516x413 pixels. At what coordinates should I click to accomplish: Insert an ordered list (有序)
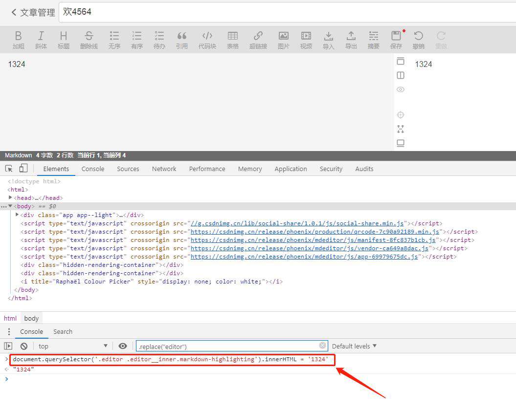(137, 40)
